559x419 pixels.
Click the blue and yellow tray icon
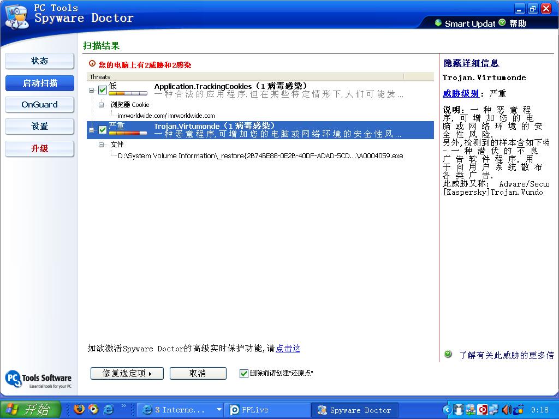519,410
